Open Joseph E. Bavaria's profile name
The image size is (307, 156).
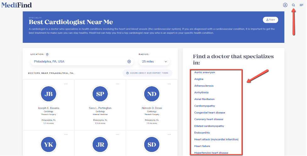point(49,108)
